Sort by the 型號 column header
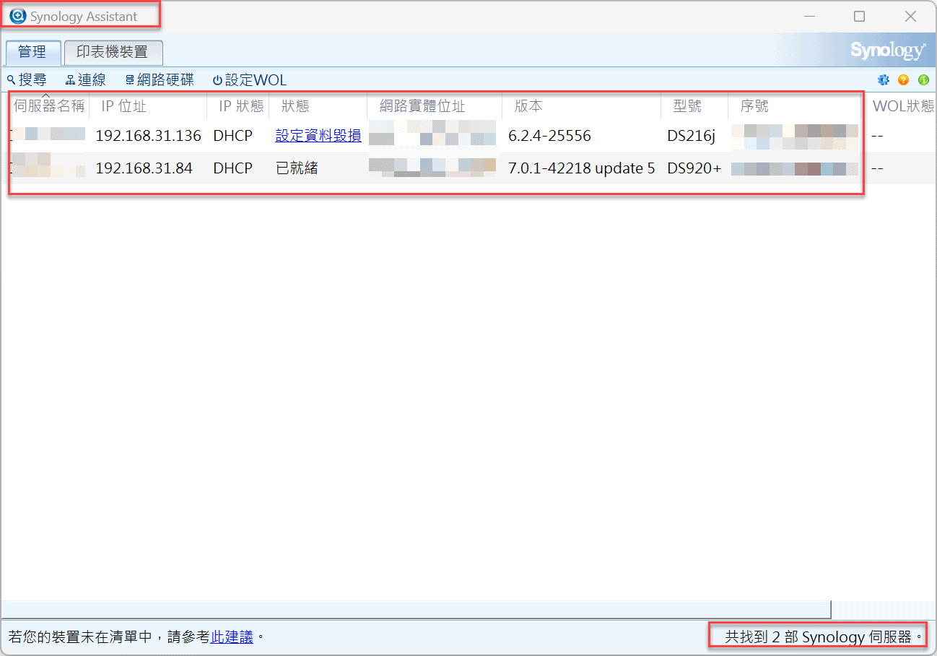Screen dimensions: 937x656 (694, 106)
